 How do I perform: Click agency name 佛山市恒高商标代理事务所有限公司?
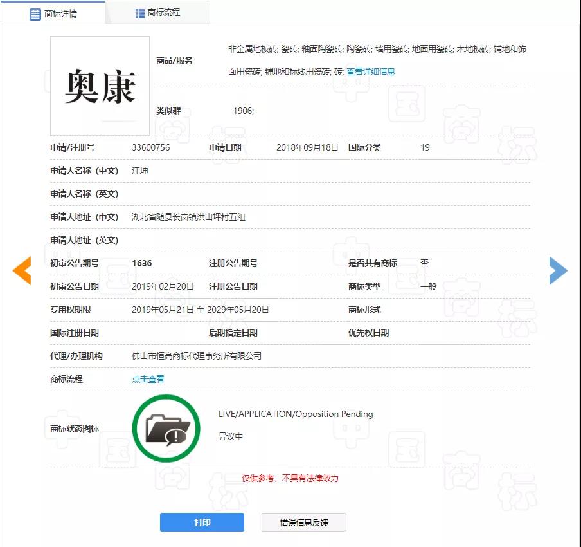[197, 356]
